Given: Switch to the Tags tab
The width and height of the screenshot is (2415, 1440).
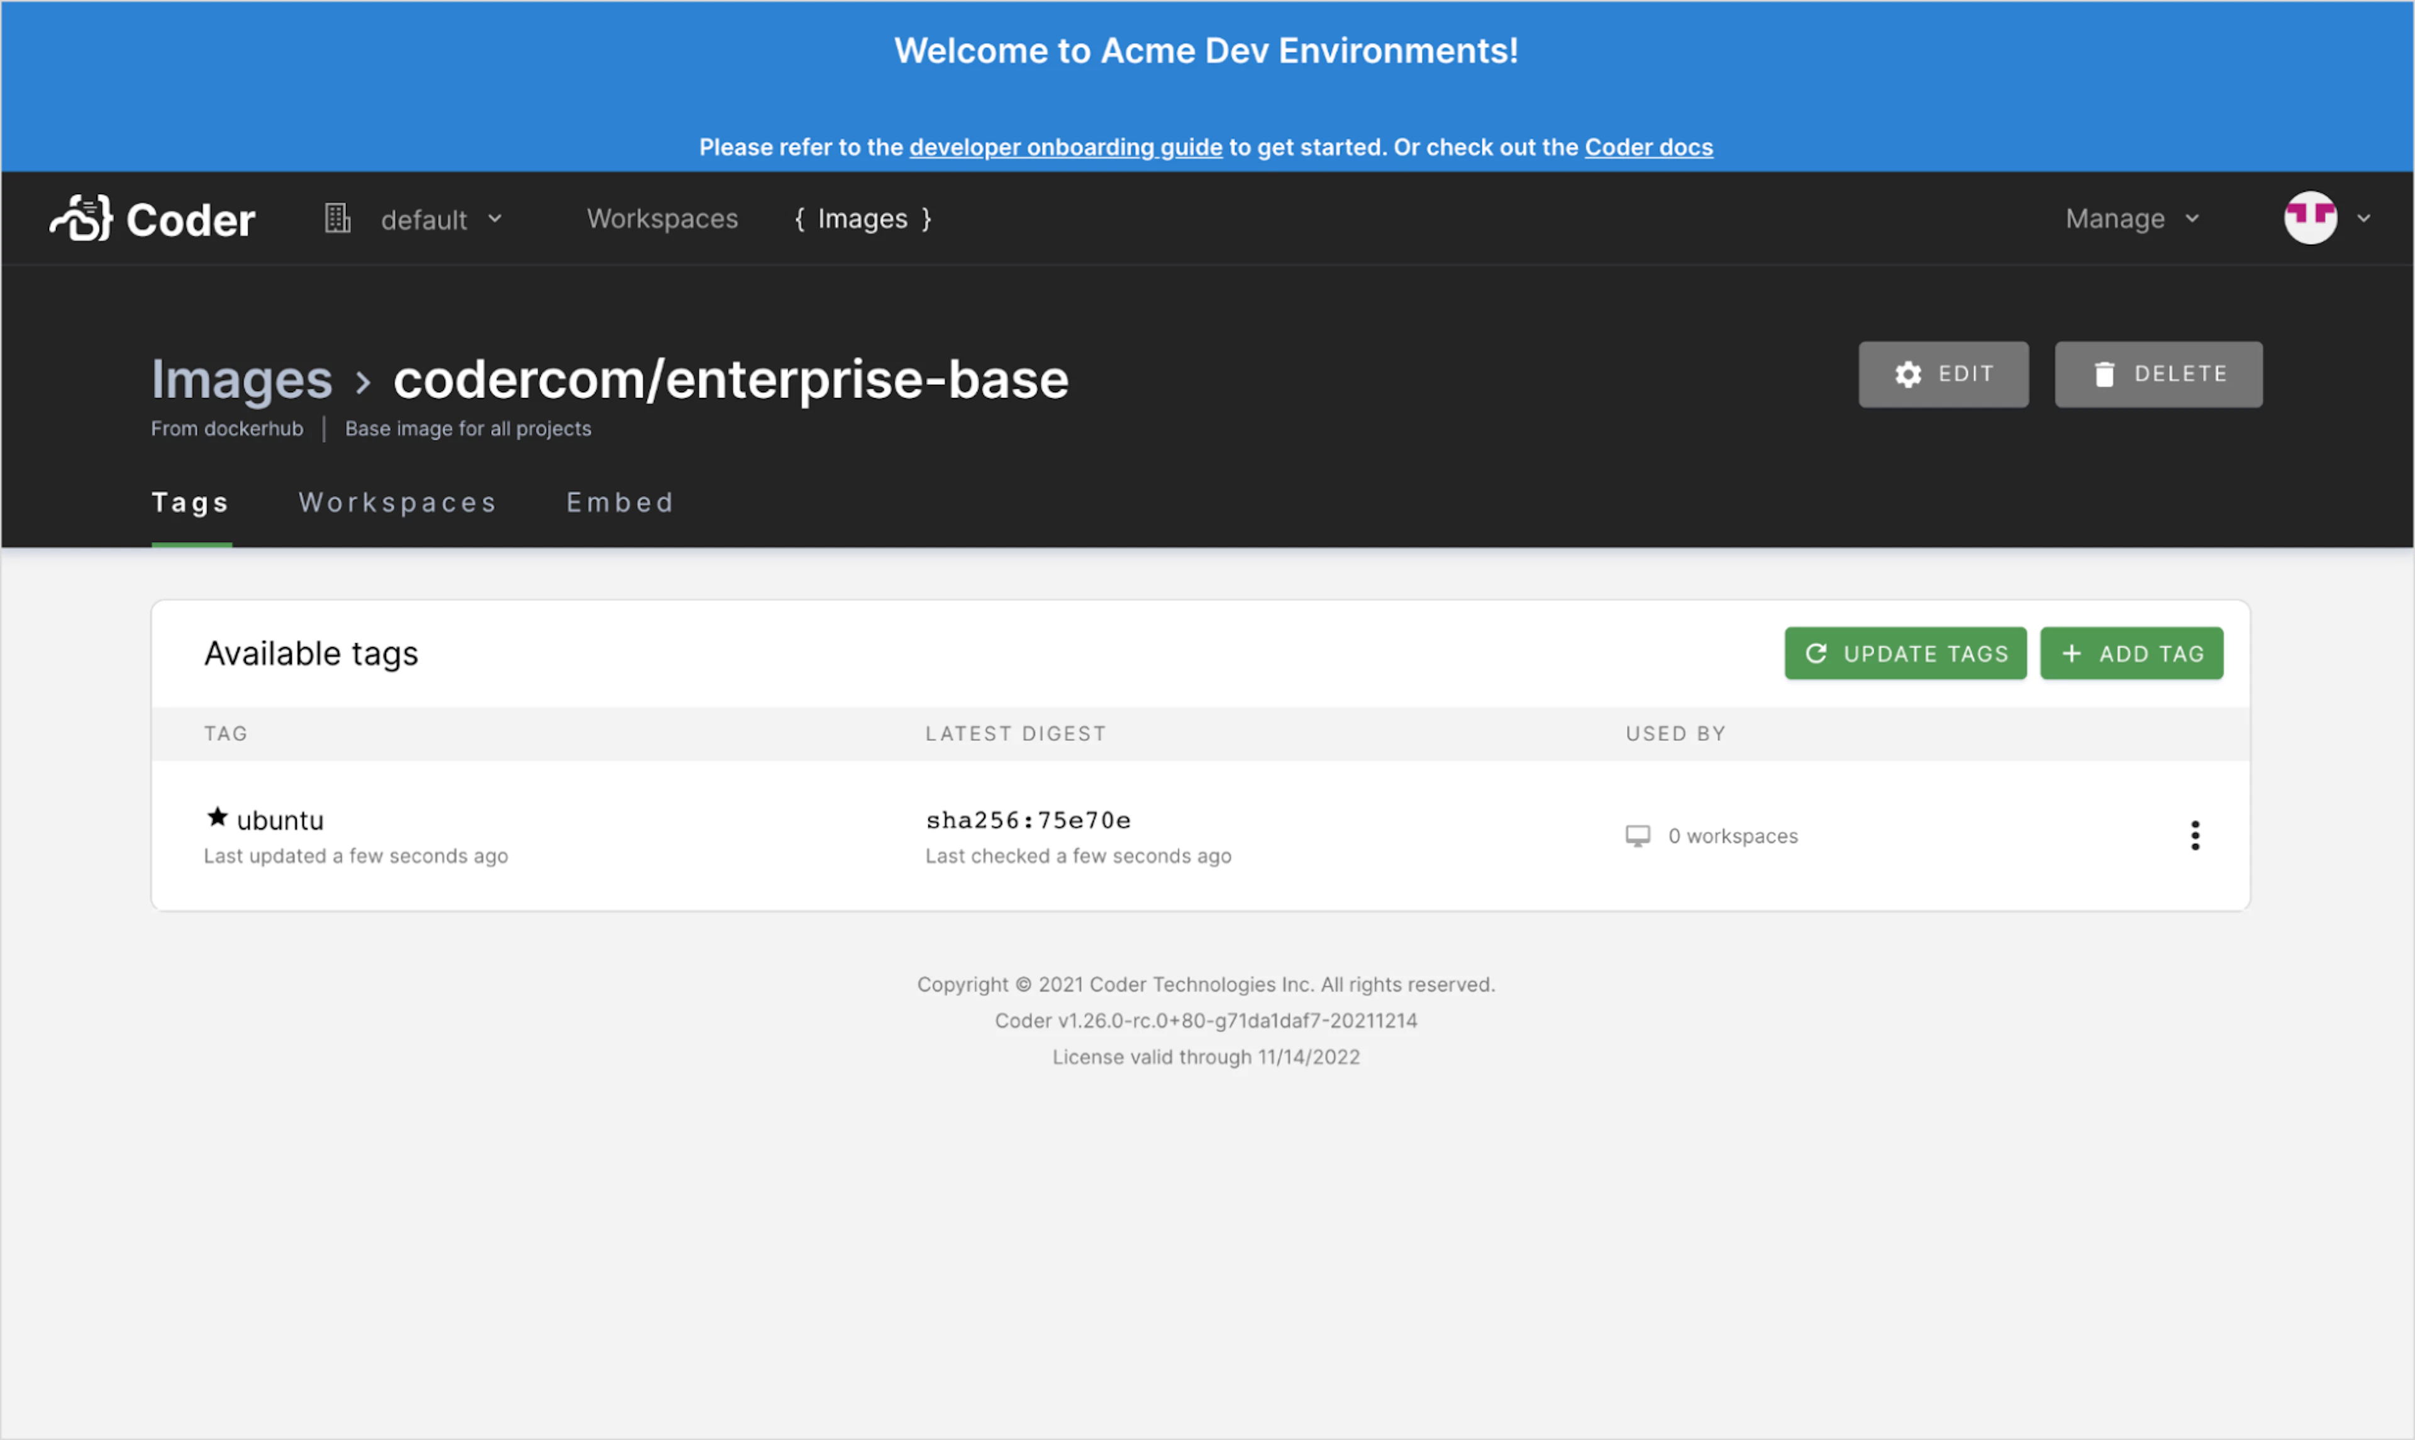Looking at the screenshot, I should click(x=191, y=502).
